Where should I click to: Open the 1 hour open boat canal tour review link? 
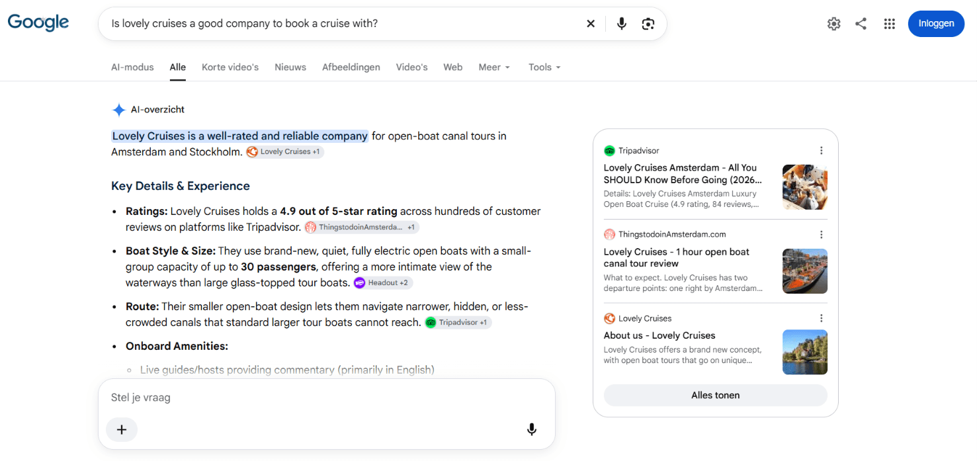tap(677, 258)
